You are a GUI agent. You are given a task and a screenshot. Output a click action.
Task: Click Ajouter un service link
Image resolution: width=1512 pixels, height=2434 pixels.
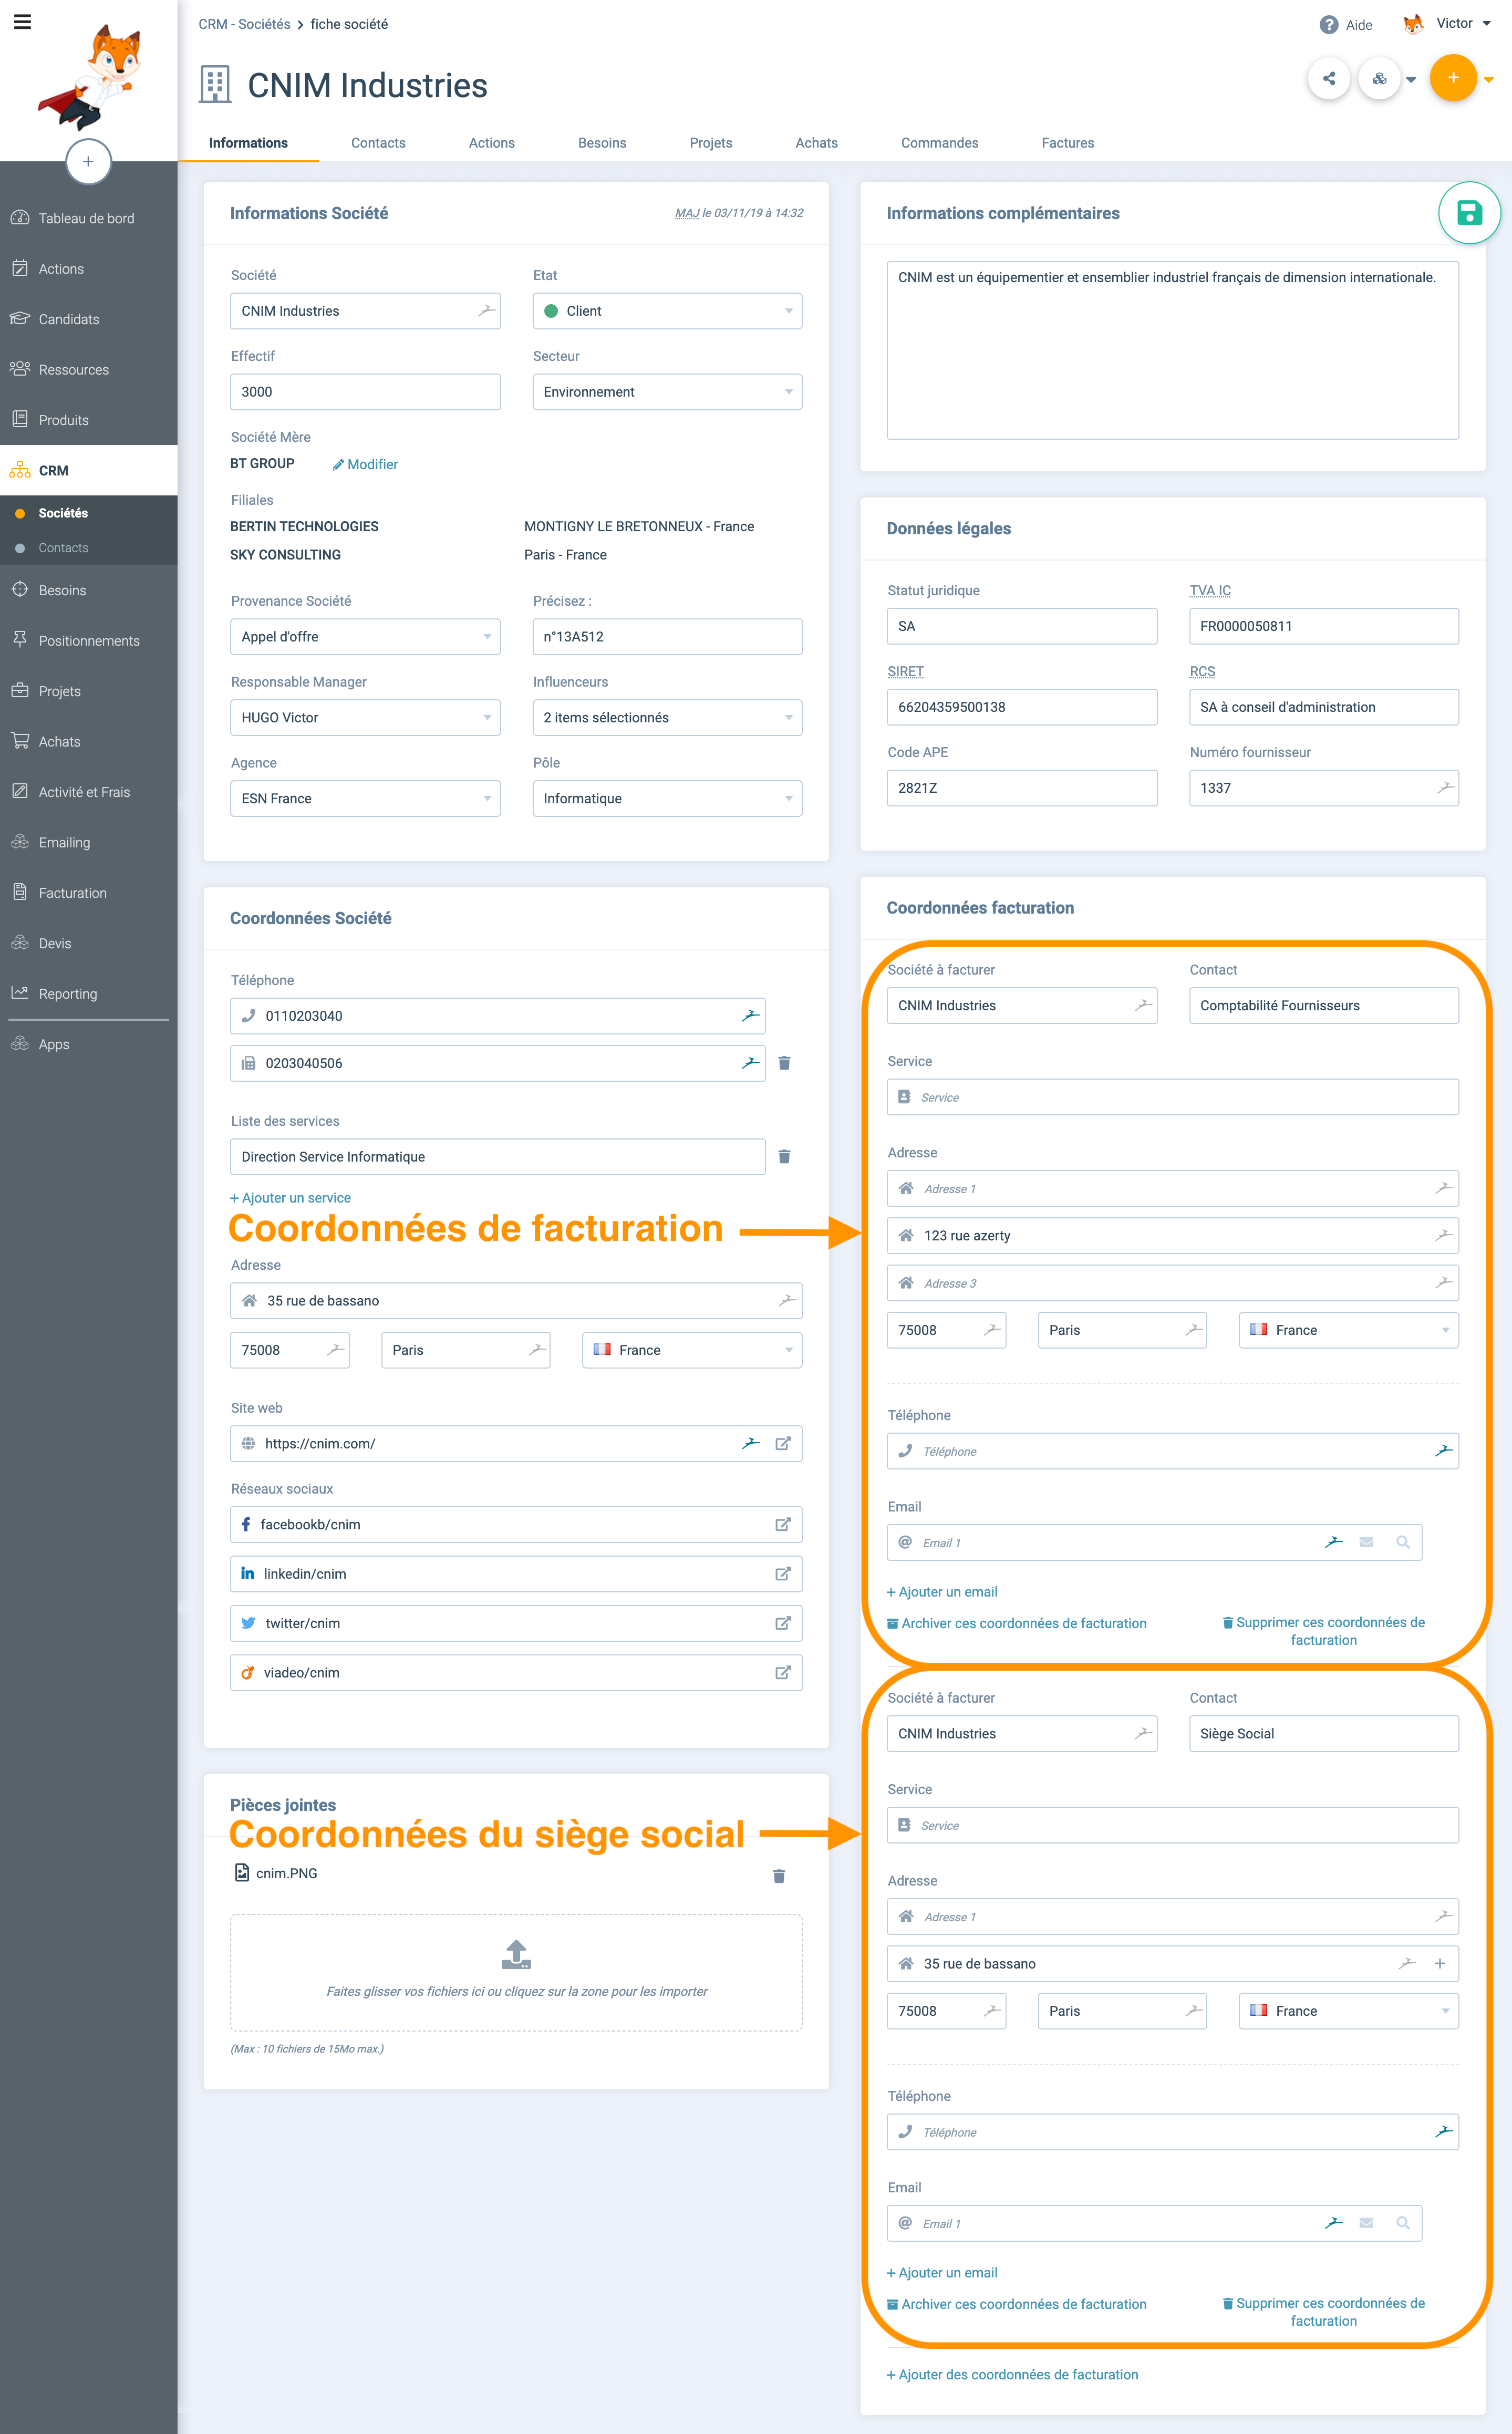coord(291,1198)
